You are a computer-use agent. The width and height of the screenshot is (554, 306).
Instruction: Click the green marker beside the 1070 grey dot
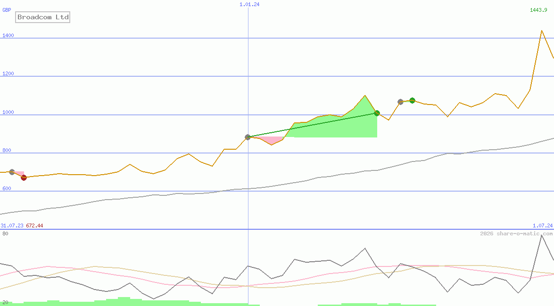click(x=413, y=100)
